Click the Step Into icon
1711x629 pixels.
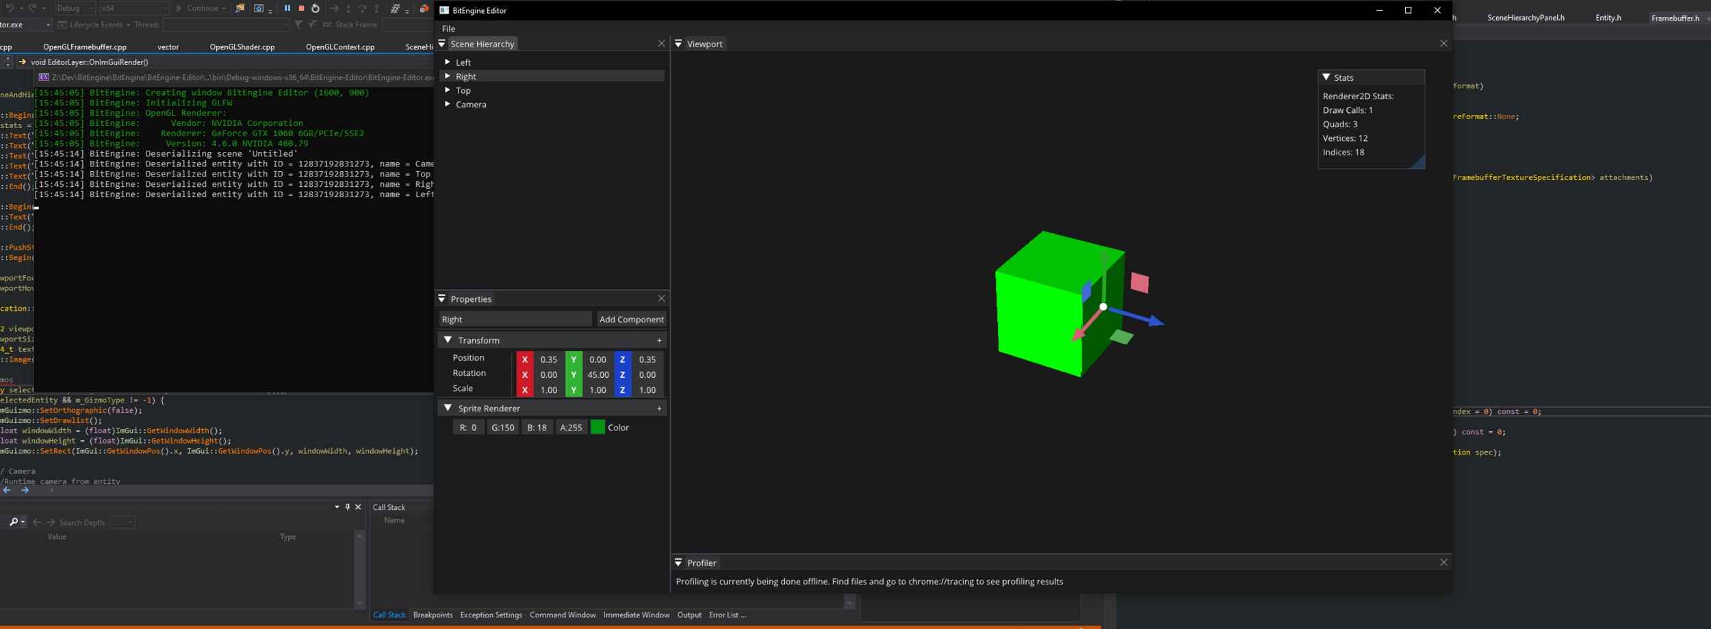coord(348,8)
